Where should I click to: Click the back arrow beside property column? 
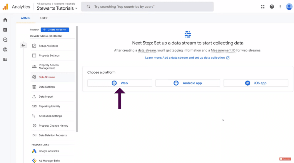click(23, 45)
